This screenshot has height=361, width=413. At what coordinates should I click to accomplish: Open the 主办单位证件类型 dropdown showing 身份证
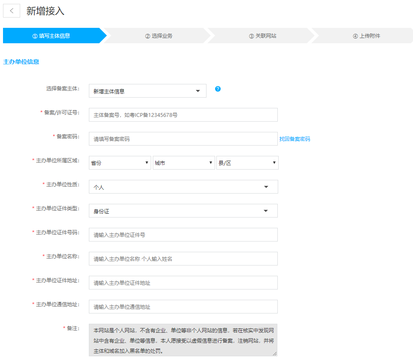(x=183, y=211)
